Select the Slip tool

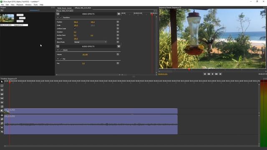click(x=2, y=98)
